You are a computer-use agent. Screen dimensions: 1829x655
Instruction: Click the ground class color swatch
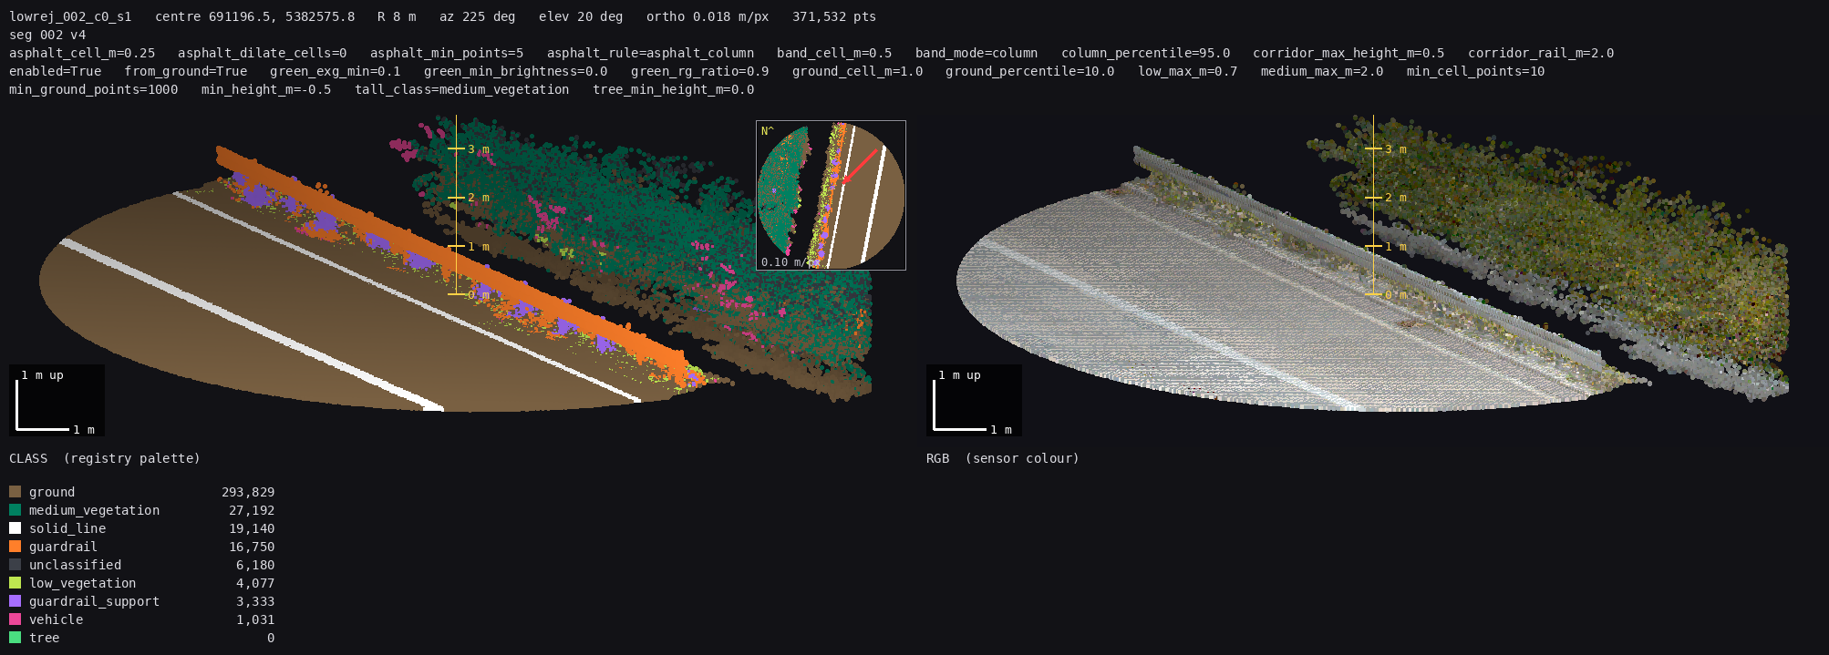(15, 492)
